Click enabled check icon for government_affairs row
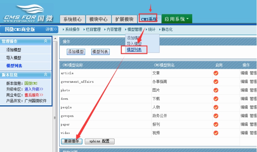The width and height of the screenshot is (257, 152). click(216, 82)
